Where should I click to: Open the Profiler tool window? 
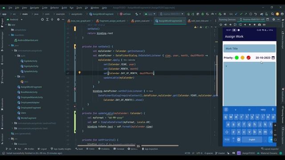29,149
